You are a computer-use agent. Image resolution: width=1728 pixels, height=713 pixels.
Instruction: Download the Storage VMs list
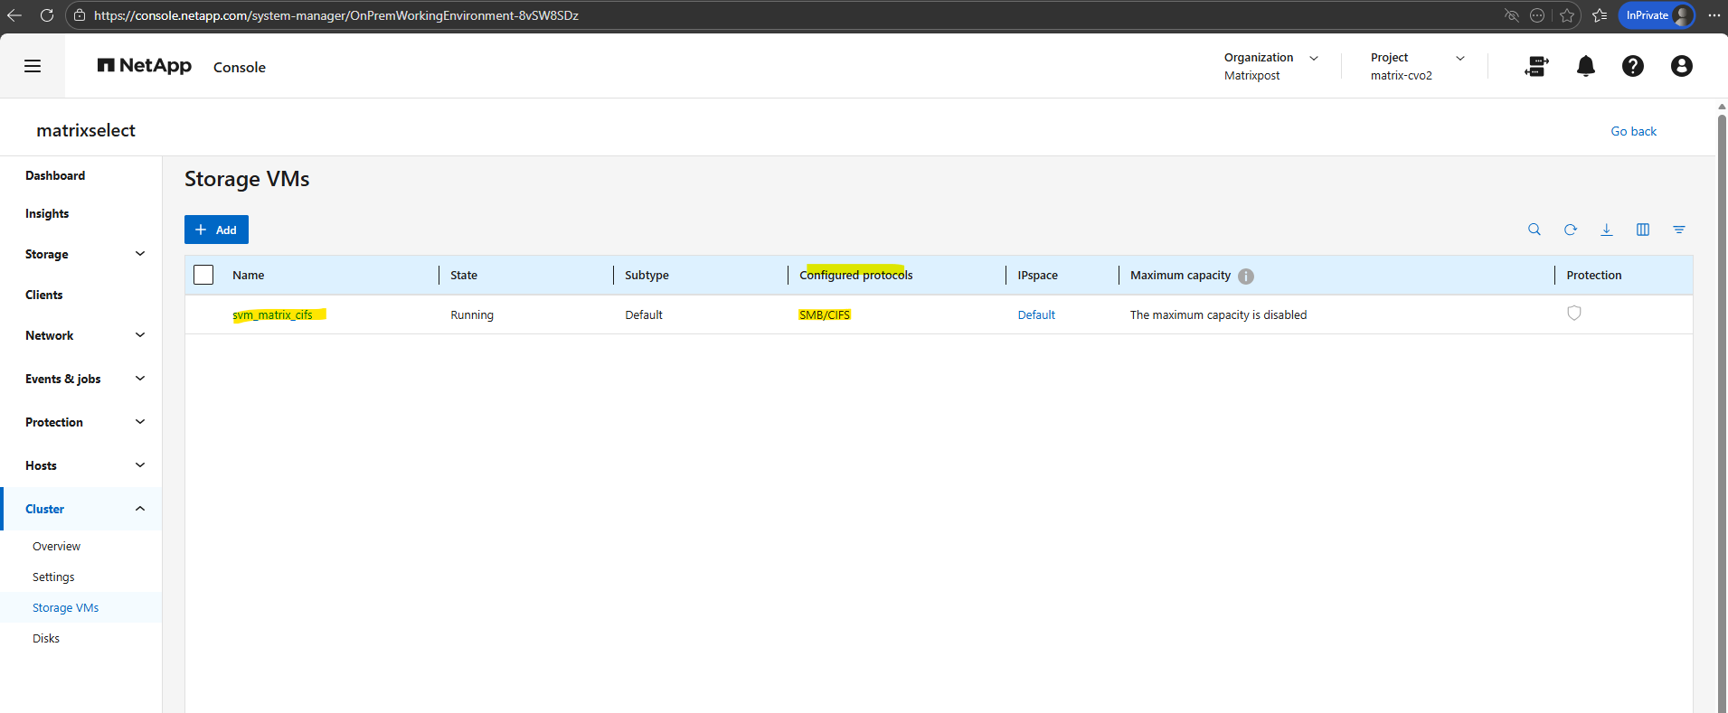1607,230
